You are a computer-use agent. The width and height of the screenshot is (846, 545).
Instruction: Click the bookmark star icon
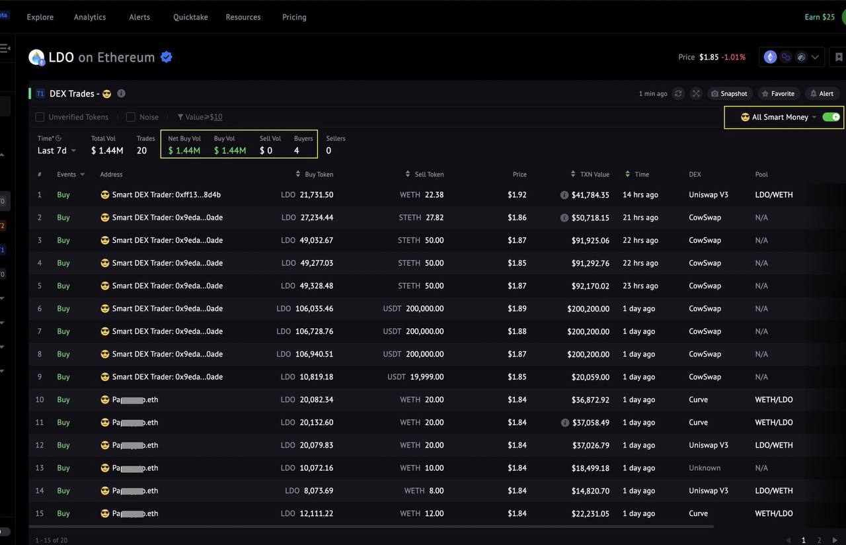tap(839, 57)
